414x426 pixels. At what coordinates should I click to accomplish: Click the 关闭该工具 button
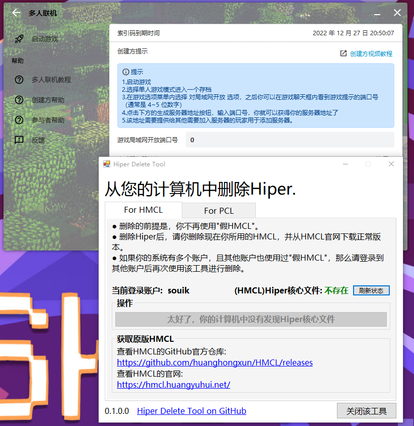366,410
